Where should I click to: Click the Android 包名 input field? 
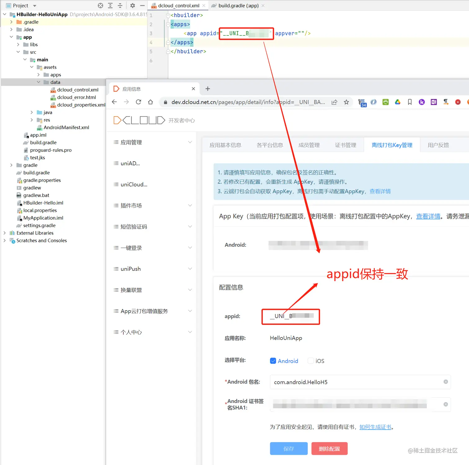coord(360,382)
